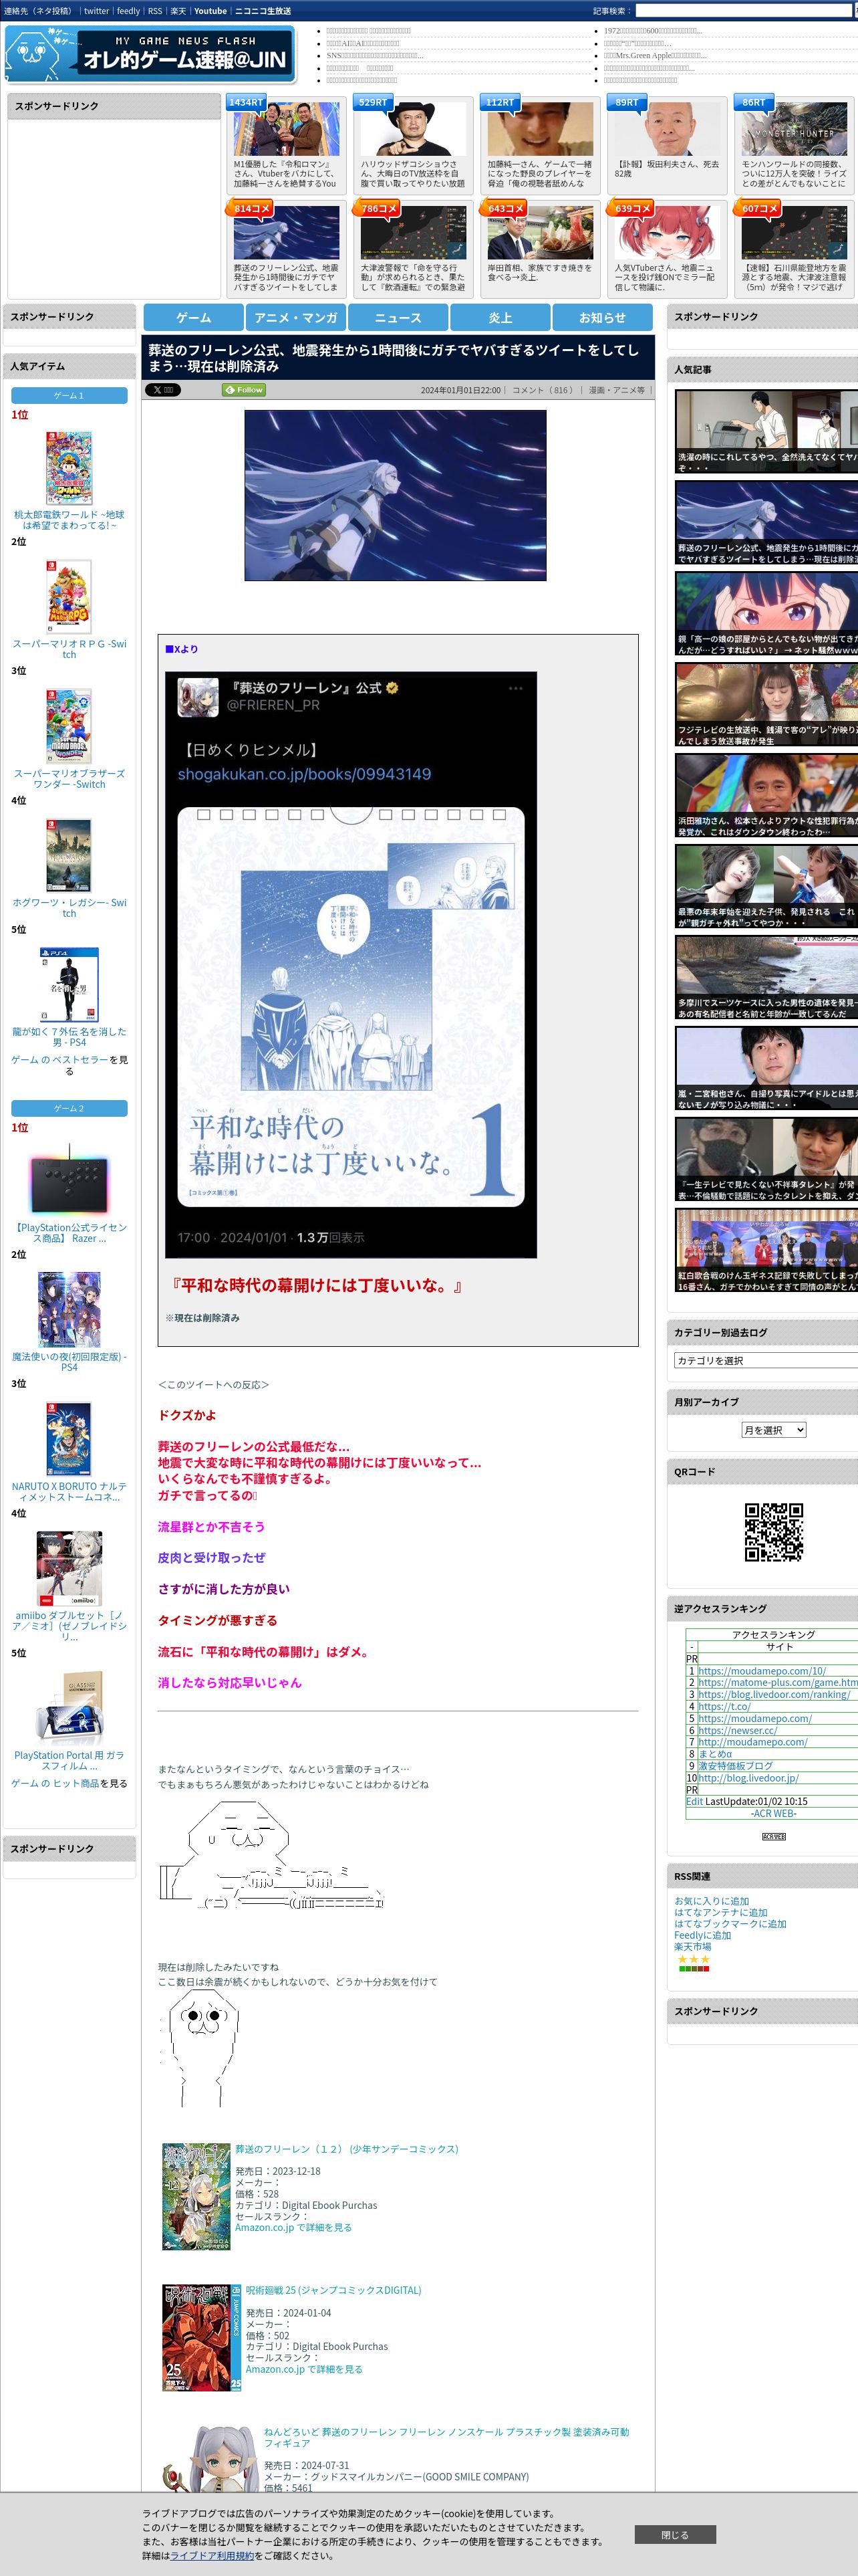
Task: Select the アニメ・マンガ navigation tab
Action: 295,317
